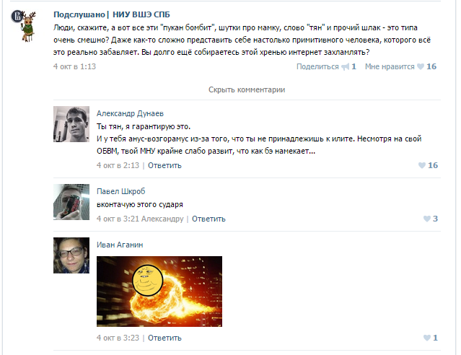Open Александр Дунаев's avatar photo
This screenshot has height=355, width=461.
(x=71, y=124)
